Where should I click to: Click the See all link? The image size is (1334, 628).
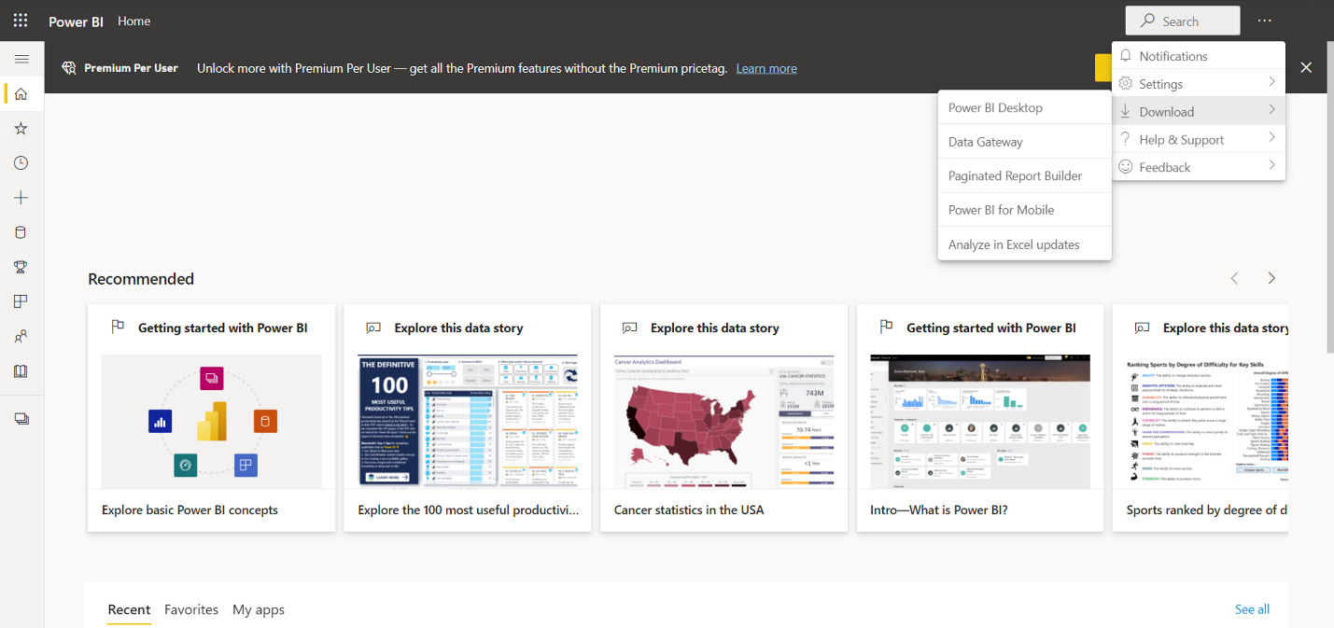[1252, 609]
